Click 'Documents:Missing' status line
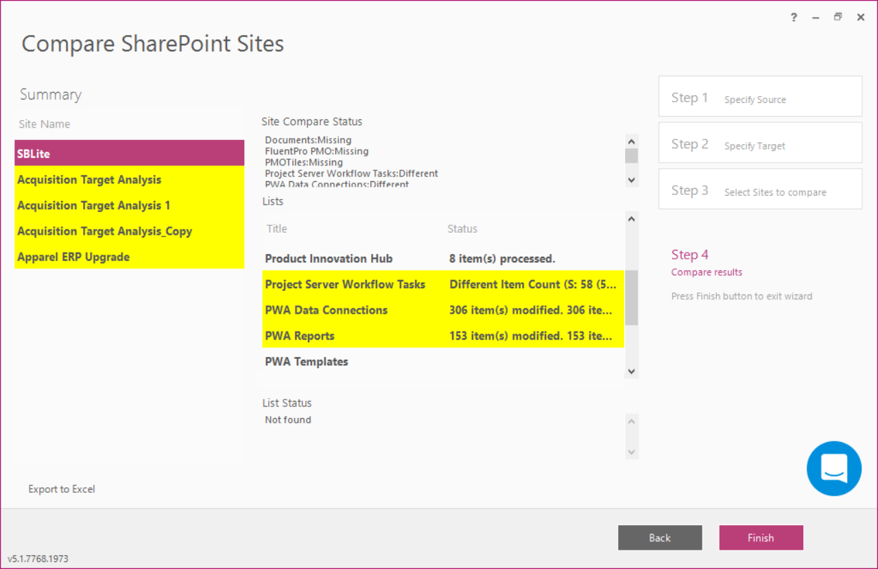 pyautogui.click(x=308, y=140)
